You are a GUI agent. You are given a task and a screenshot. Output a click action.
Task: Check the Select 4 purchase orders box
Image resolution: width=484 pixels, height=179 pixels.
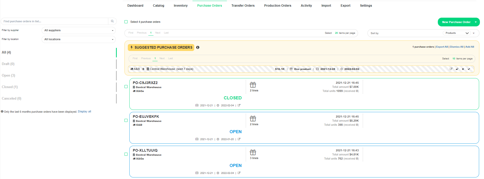pos(126,22)
